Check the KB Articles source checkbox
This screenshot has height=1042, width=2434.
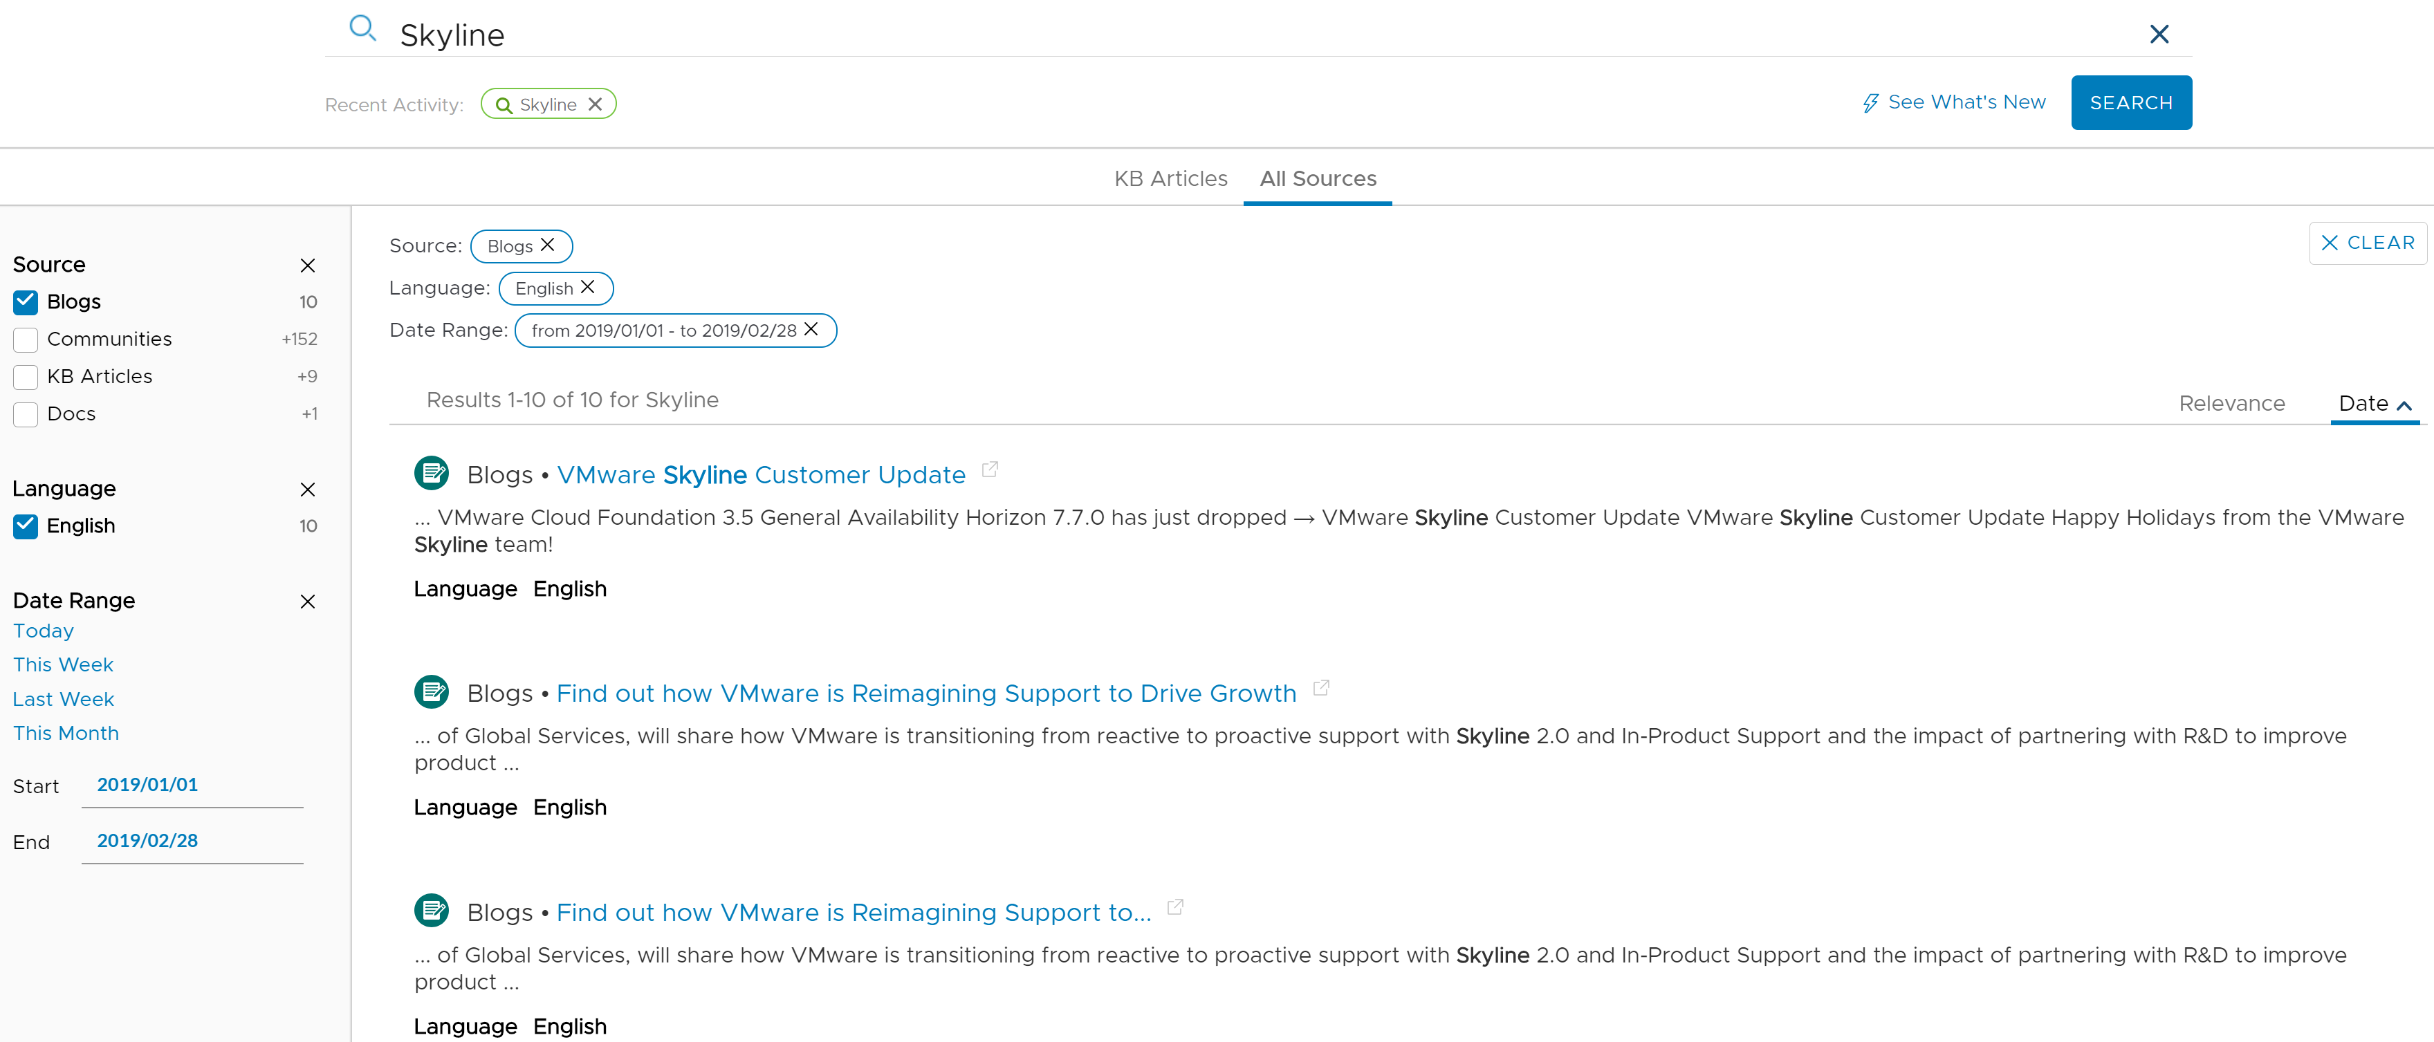pyautogui.click(x=26, y=377)
